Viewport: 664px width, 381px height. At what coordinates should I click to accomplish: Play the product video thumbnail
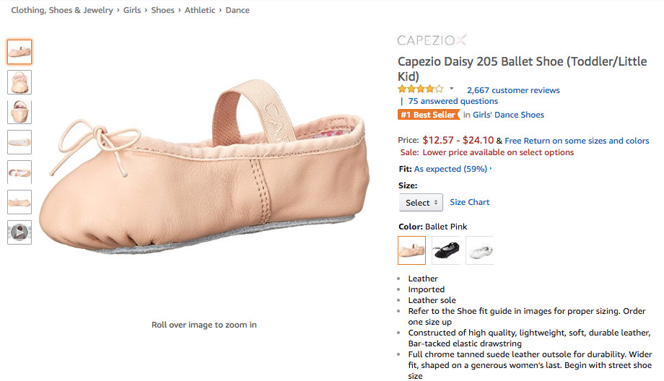pyautogui.click(x=19, y=232)
